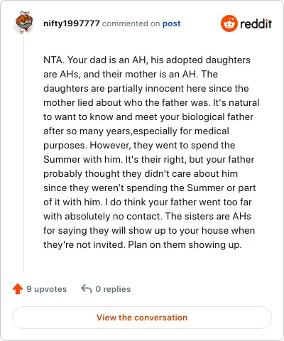Screen dimensions: 284x341
Task: Click the line "with absolutely no contact"
Action: [x=147, y=216]
